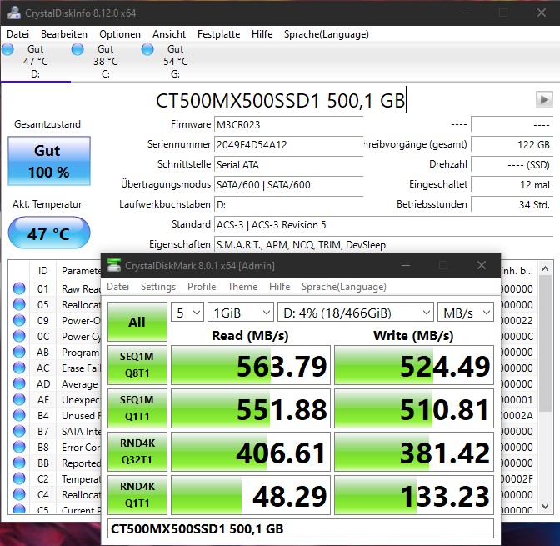Click the disk model title CT500MX500SSD1 500,1 GB
This screenshot has width=560, height=546.
[280, 100]
